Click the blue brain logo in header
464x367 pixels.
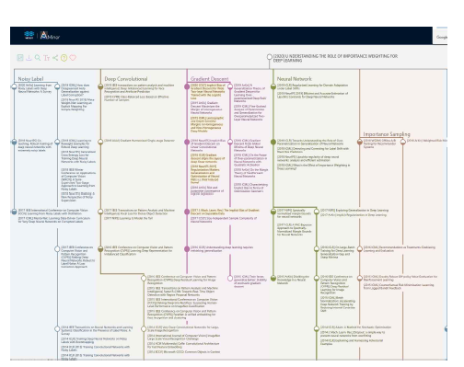29,35
